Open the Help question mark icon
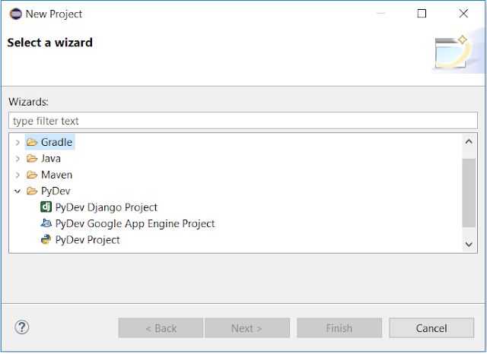Viewport: 487px width, 354px height. click(22, 327)
